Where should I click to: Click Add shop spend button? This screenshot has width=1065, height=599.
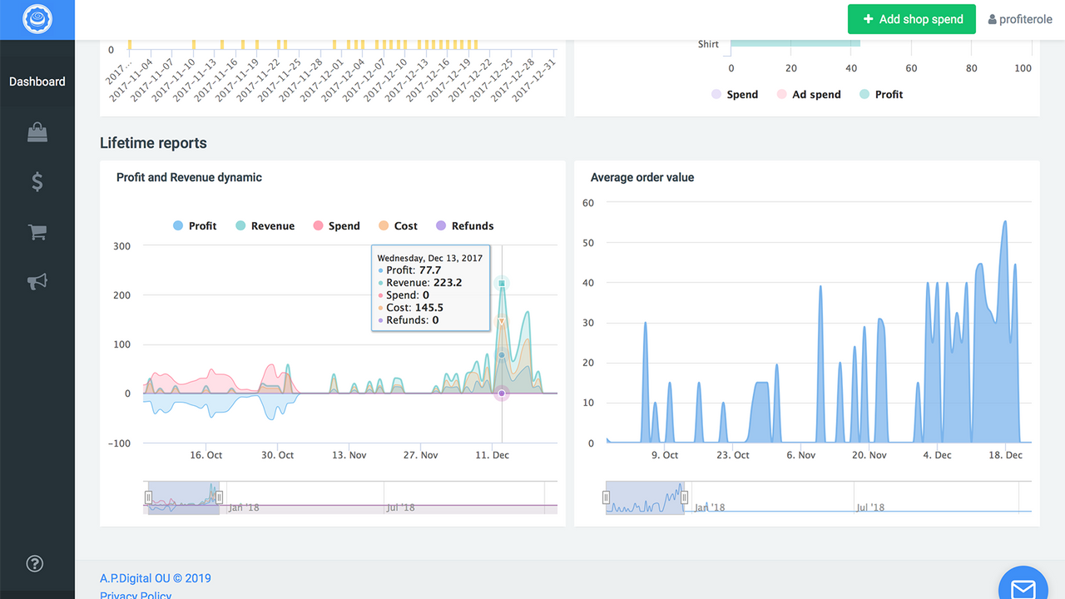click(x=912, y=19)
